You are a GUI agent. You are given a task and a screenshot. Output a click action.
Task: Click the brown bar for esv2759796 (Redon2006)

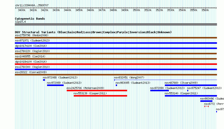116,38
